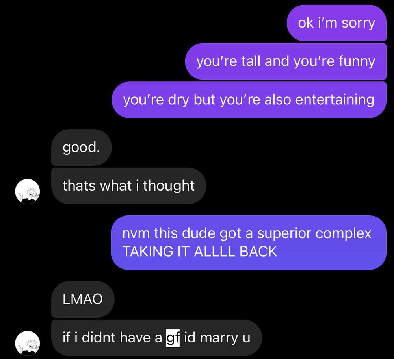394x359 pixels.
Task: Select the "you're dry but you're also entertaining" bubble
Action: point(249,100)
